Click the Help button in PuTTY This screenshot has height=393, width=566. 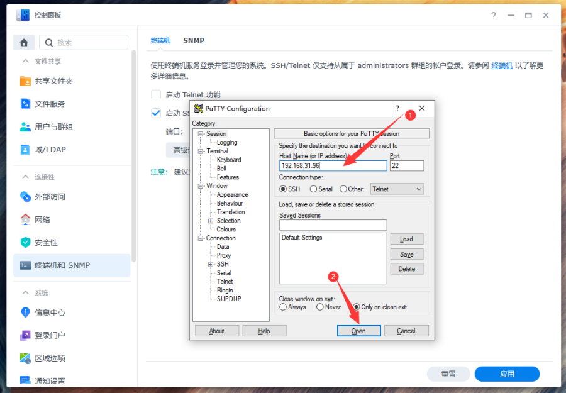[264, 331]
